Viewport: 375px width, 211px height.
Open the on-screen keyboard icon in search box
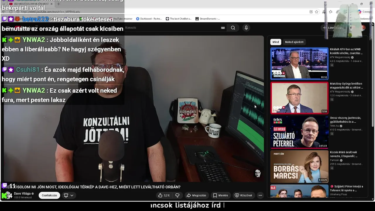(x=223, y=28)
